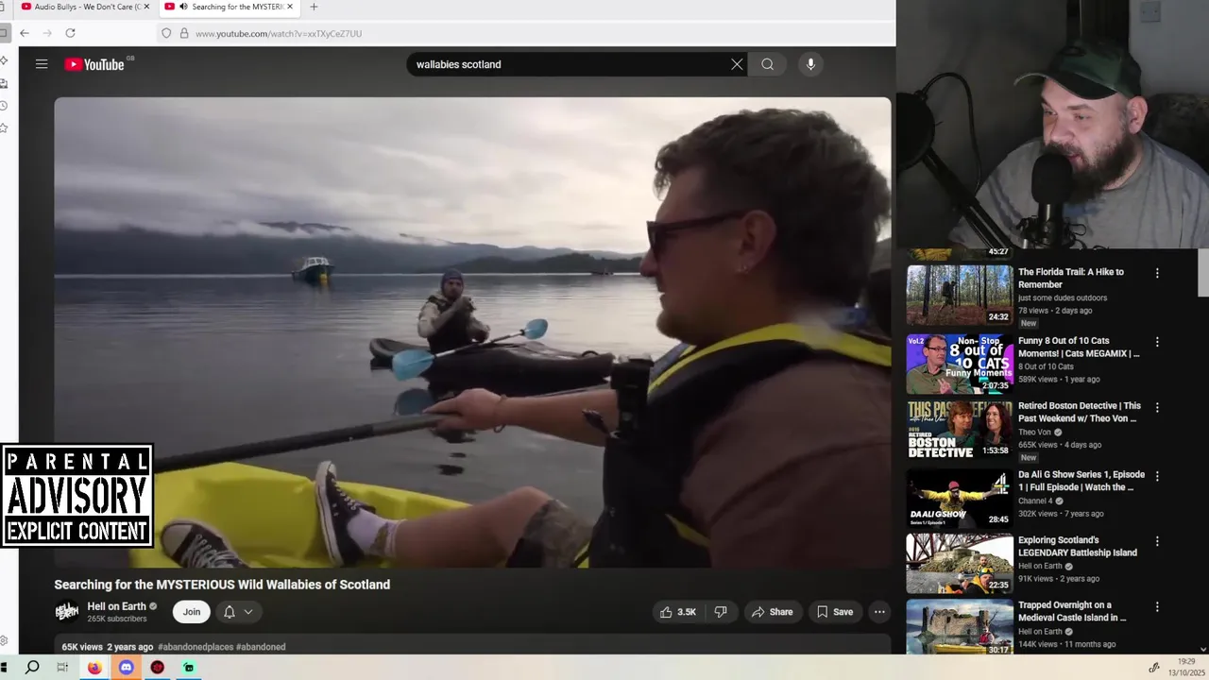Start voice search with microphone

coord(810,64)
